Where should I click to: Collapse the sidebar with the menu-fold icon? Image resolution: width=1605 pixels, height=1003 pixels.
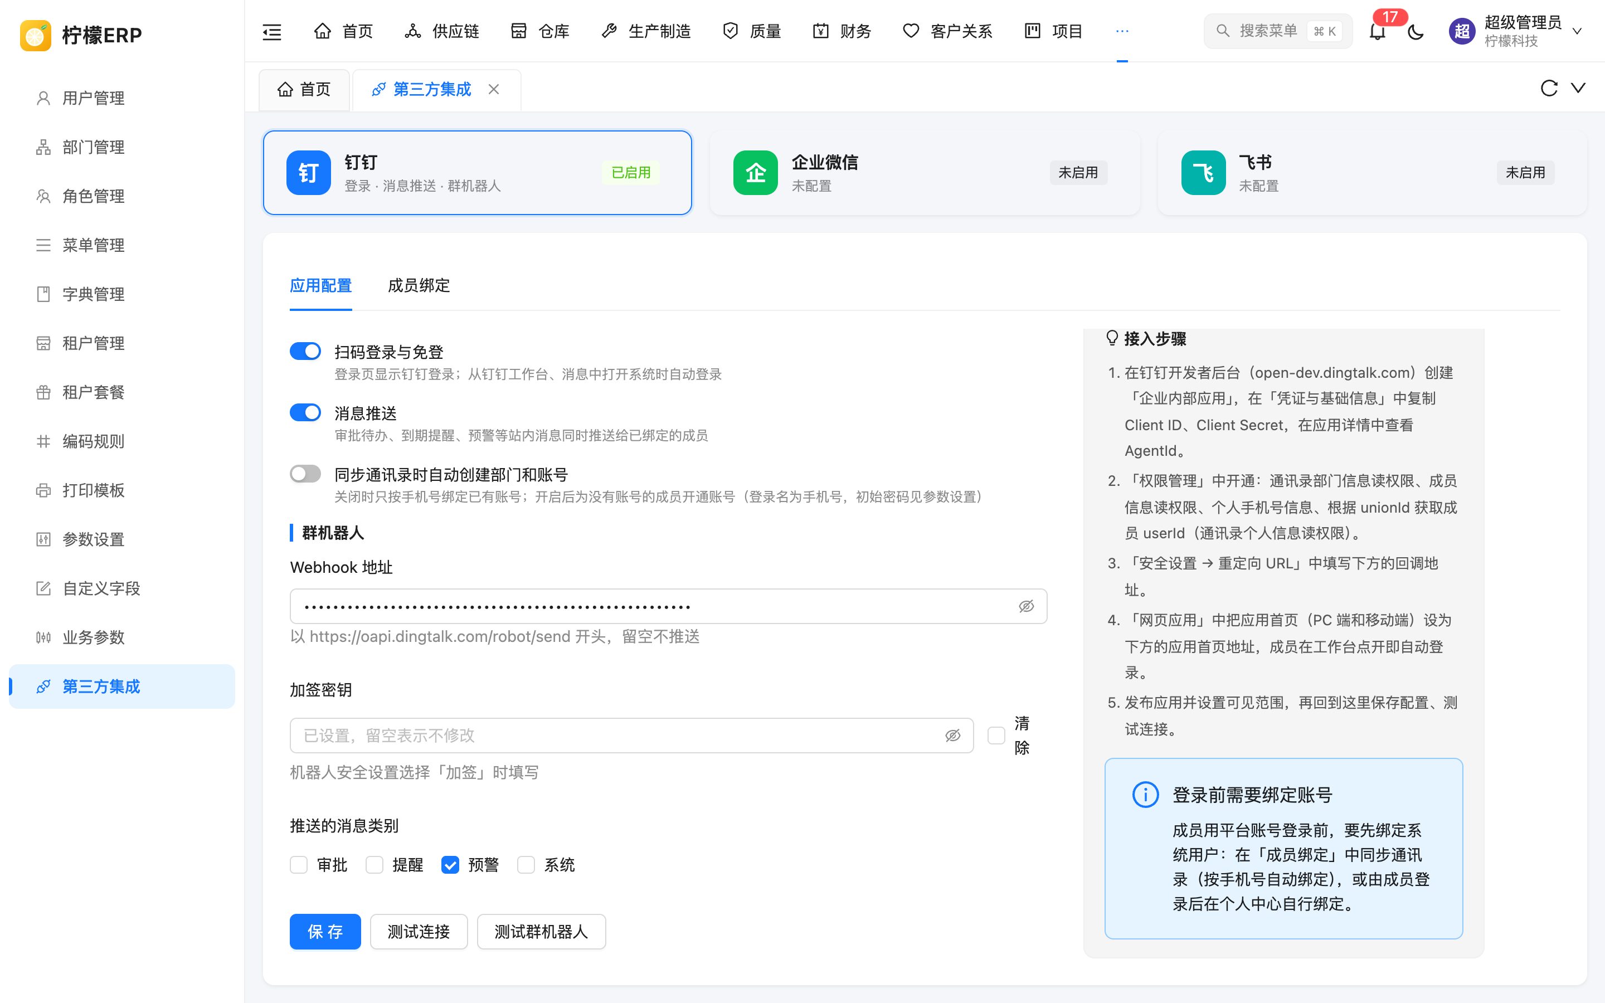pyautogui.click(x=272, y=31)
